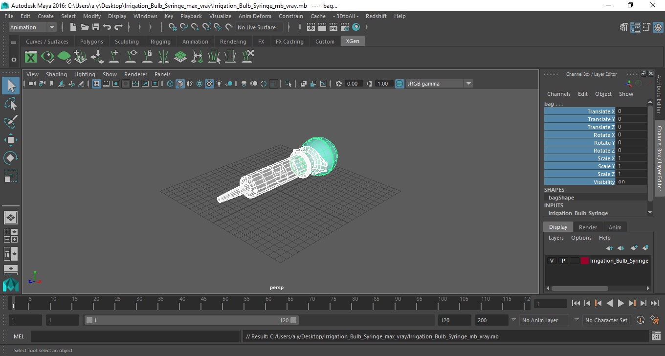The height and width of the screenshot is (356, 665).
Task: Activate the Move tool
Action: point(11,140)
